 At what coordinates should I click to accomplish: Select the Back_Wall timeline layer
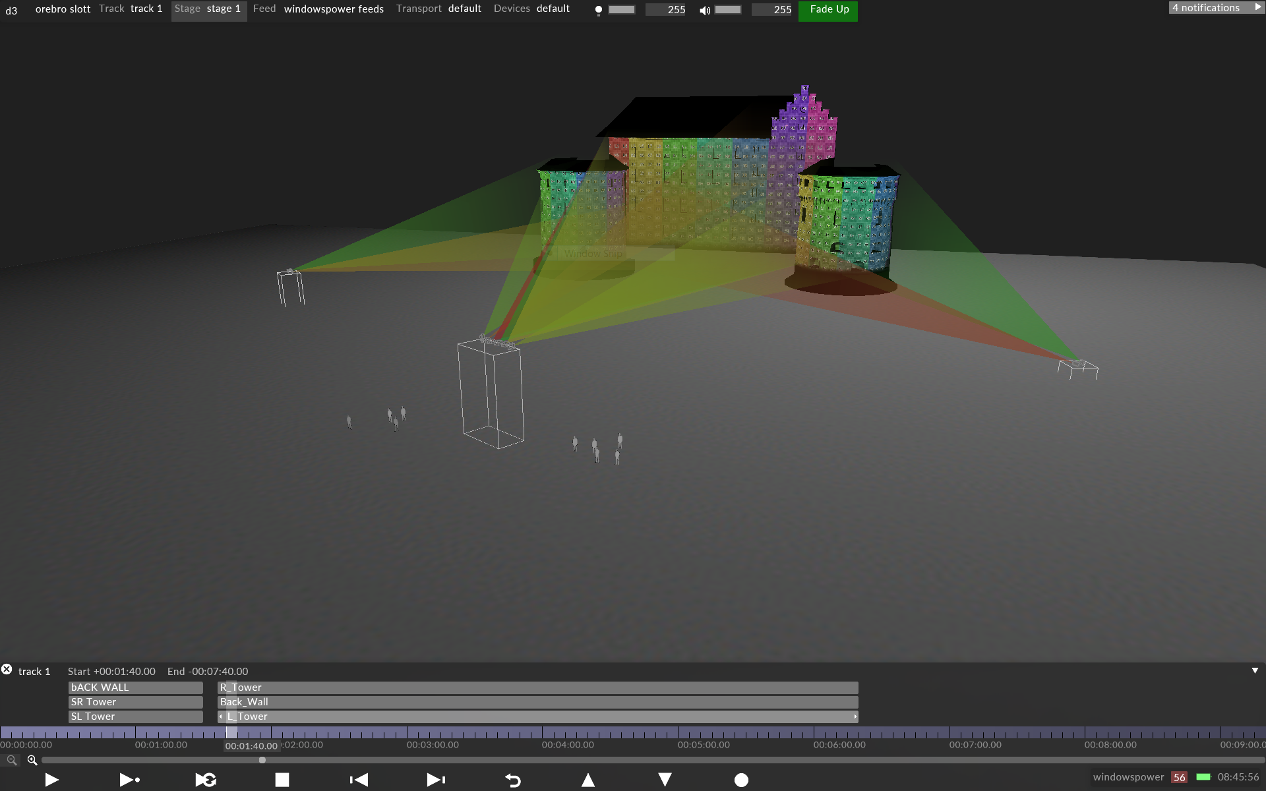[537, 702]
